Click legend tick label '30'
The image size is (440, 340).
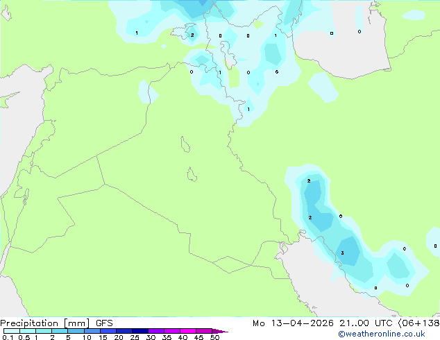tap(151, 337)
